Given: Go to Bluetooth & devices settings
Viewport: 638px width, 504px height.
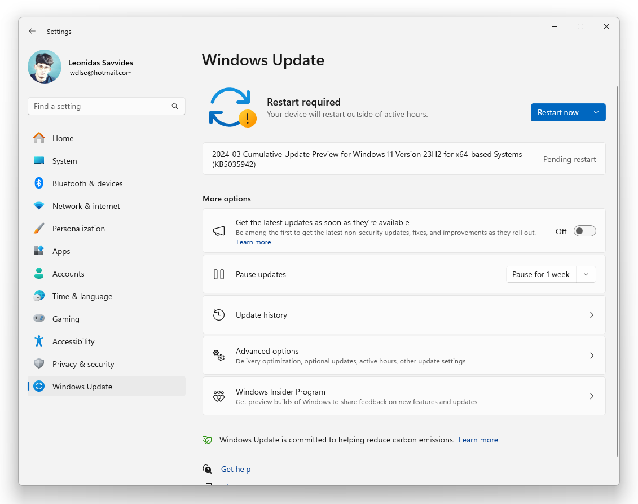Looking at the screenshot, I should 107,183.
